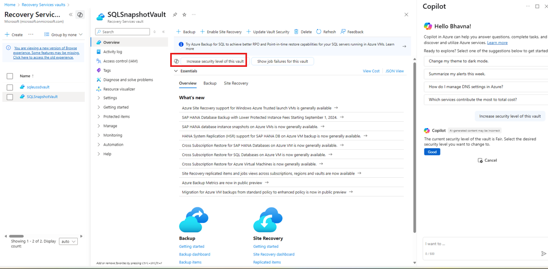This screenshot has width=548, height=269.
Task: Click the sidebar Search input field
Action: 125,32
